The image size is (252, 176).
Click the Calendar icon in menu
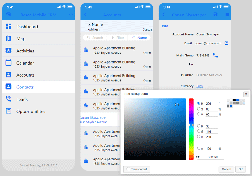pyautogui.click(x=9, y=63)
